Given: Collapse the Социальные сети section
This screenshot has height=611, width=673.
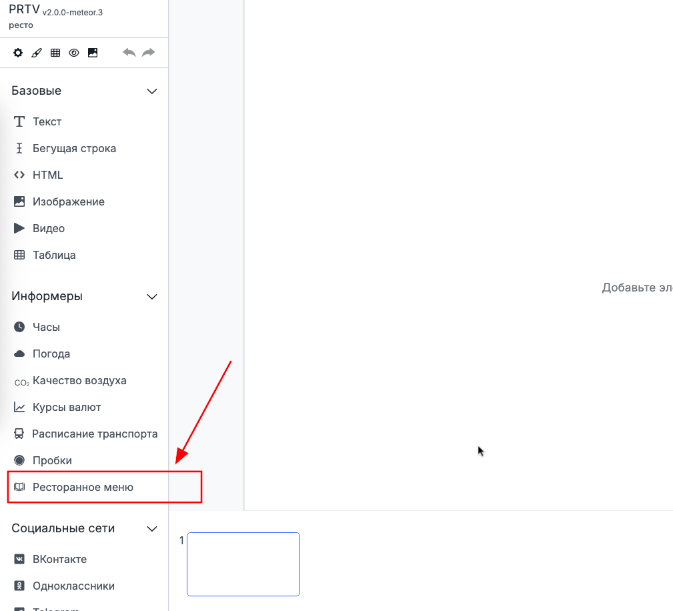Looking at the screenshot, I should [151, 528].
